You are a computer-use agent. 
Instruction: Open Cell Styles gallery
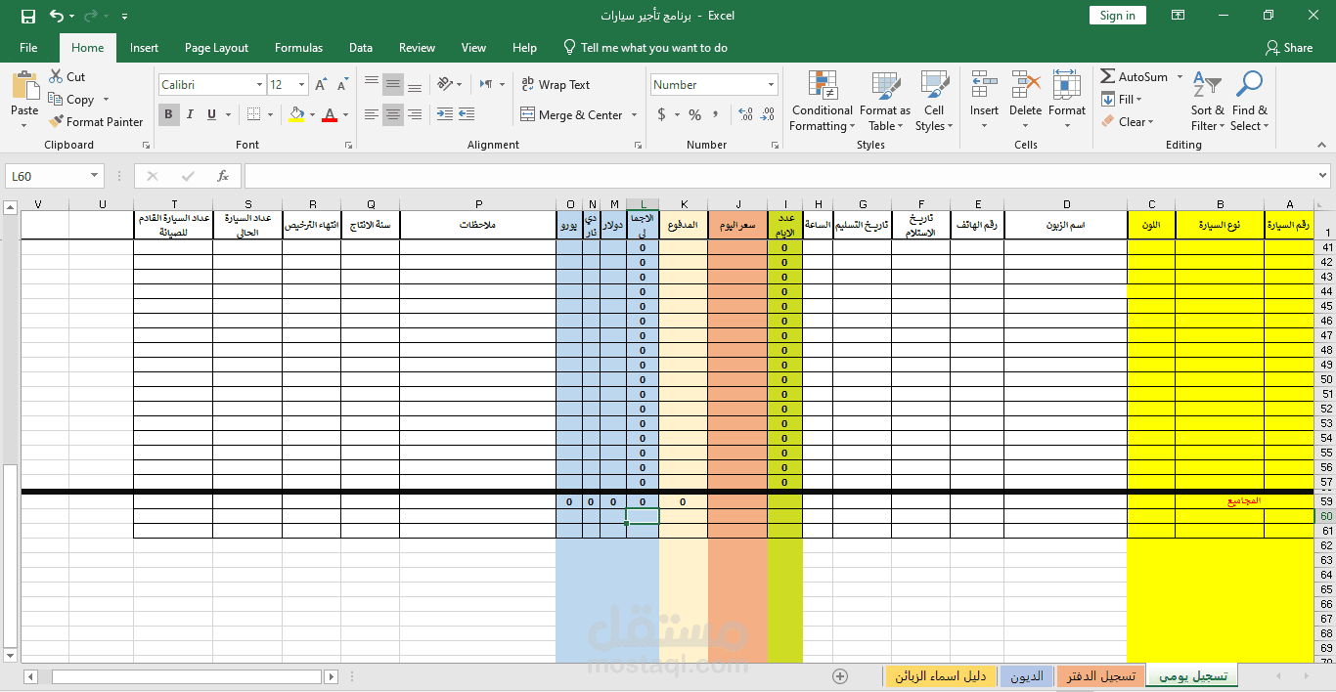click(x=934, y=101)
